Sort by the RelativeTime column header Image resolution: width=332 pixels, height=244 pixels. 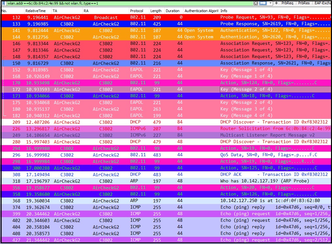tap(38, 11)
